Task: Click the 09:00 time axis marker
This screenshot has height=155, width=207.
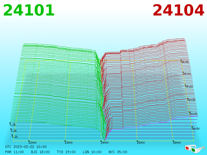Action: [x=185, y=62]
